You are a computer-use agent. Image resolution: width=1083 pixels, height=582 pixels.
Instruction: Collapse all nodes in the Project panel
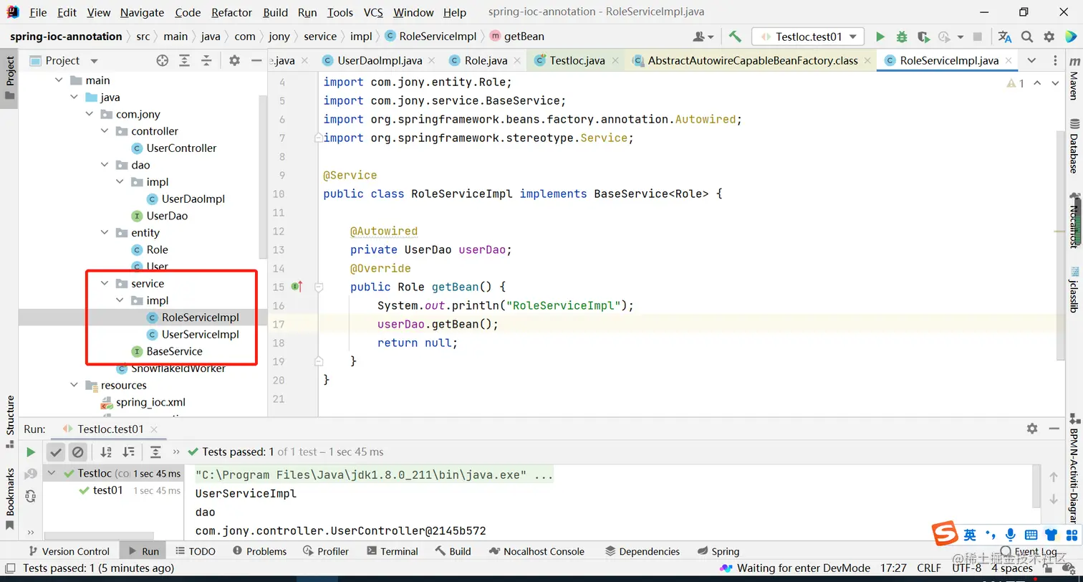pos(206,61)
